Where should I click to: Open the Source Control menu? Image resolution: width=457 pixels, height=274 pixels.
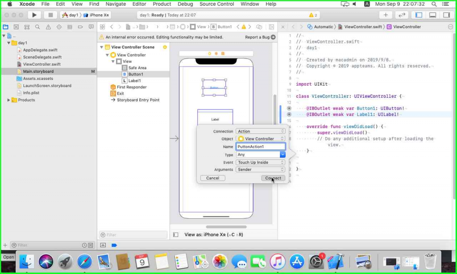216,4
